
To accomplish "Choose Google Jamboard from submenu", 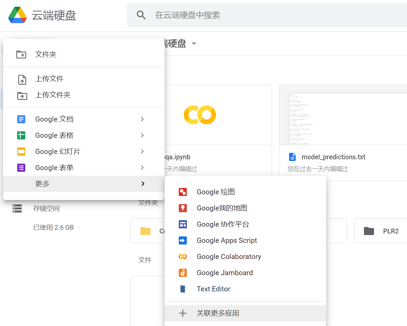I will click(245, 273).
